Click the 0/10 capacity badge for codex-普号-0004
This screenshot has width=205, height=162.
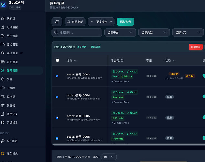(152, 97)
